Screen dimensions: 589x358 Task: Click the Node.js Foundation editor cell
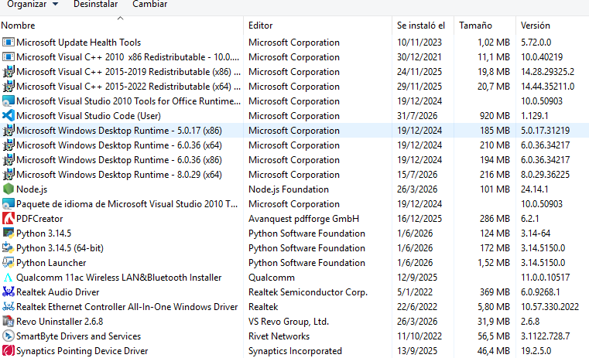tap(289, 189)
